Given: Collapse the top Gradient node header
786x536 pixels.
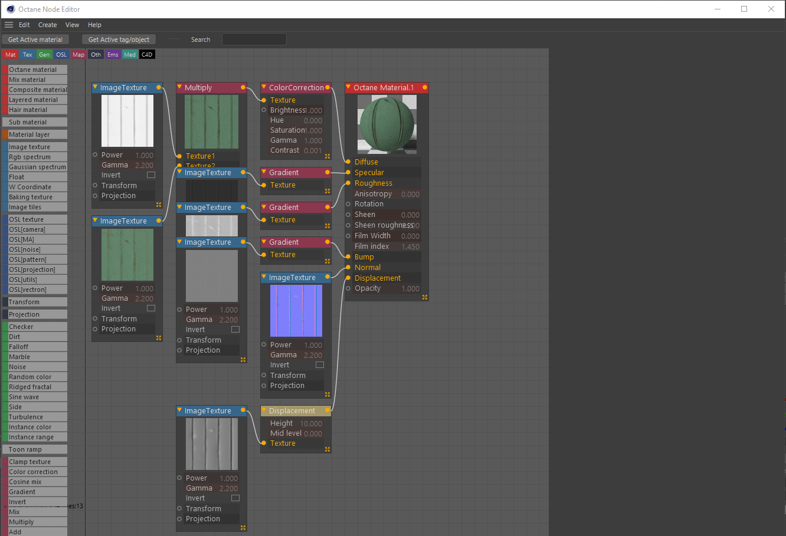Looking at the screenshot, I should [264, 172].
